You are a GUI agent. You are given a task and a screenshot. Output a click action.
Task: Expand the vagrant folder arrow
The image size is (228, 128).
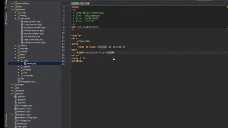(x=12, y=91)
